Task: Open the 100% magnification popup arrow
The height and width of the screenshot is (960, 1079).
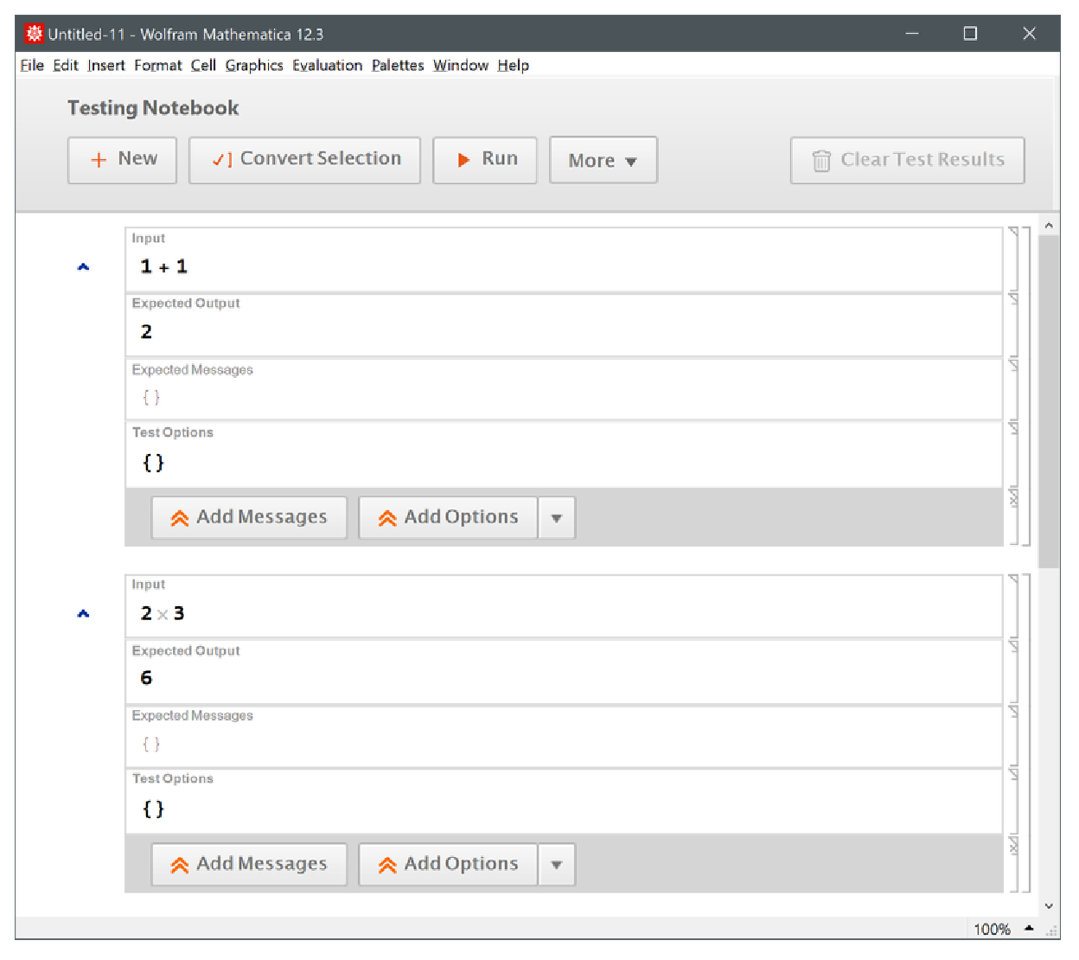Action: pyautogui.click(x=1029, y=928)
